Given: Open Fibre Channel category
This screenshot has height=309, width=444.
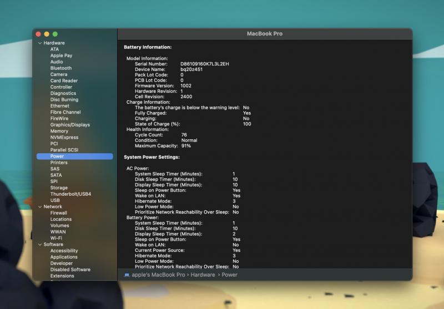Looking at the screenshot, I should 65,112.
